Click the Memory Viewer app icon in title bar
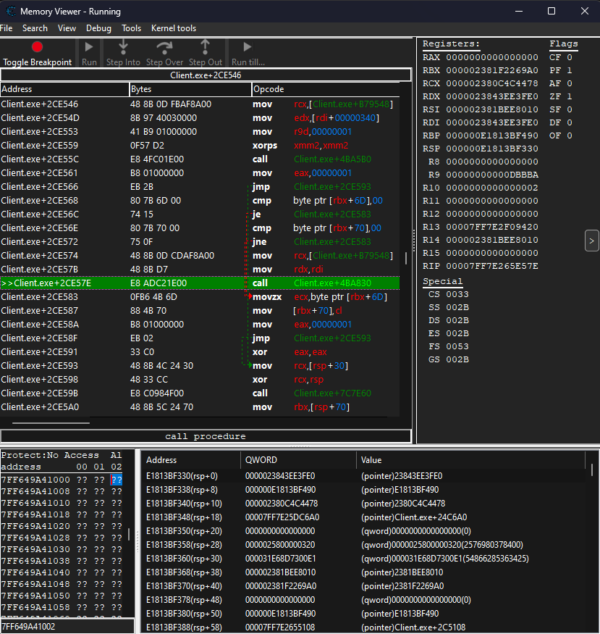Viewport: 600px width, 634px height. pos(10,12)
